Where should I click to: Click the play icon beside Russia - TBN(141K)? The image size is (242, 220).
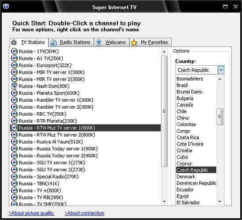[14, 184]
